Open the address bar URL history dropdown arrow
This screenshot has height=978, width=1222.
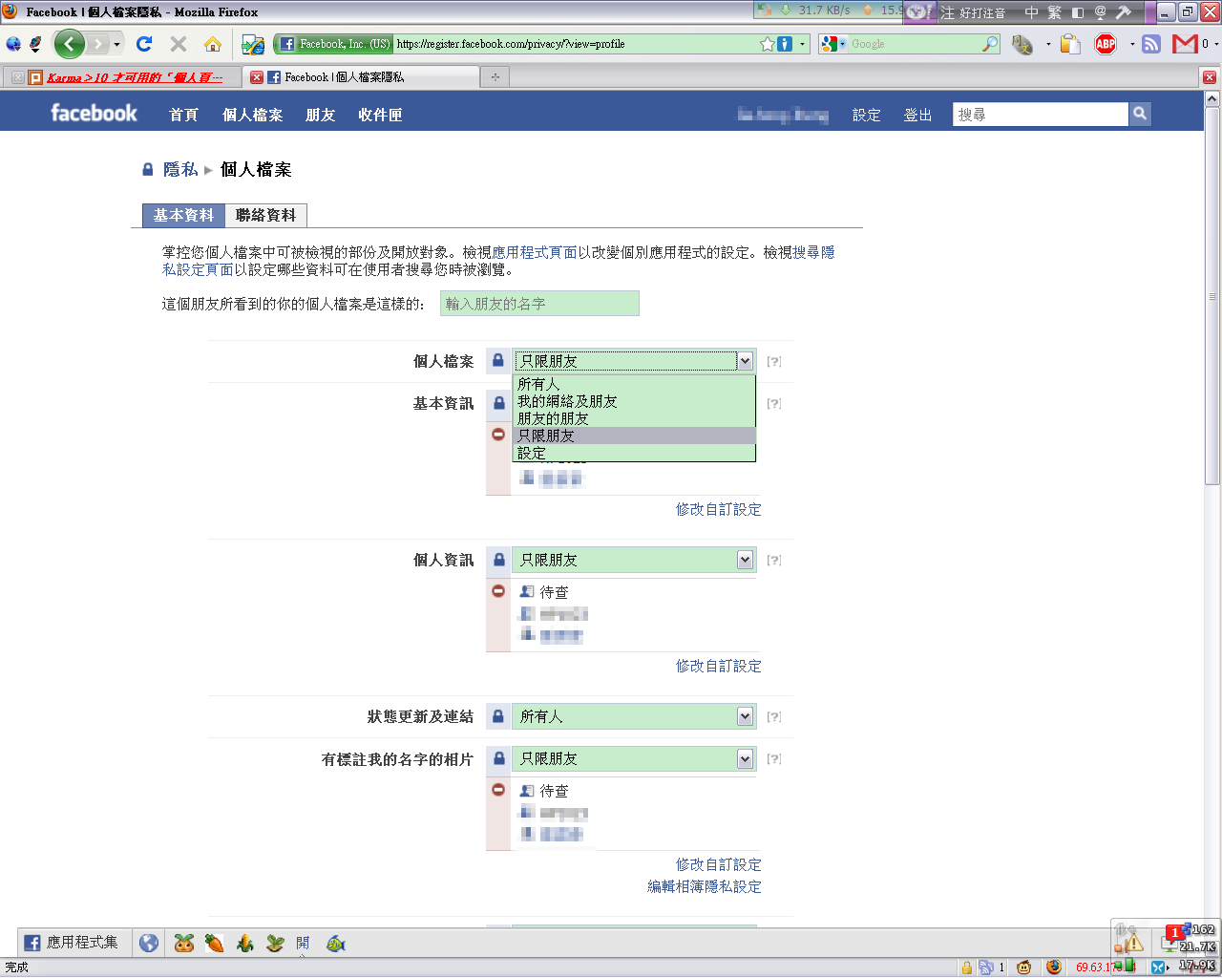(802, 44)
